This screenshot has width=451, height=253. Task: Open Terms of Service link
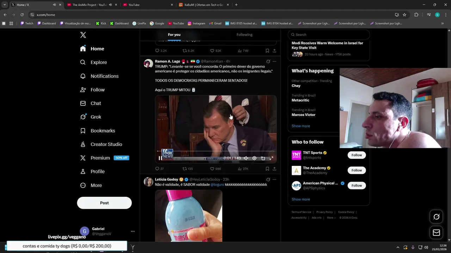point(301,212)
